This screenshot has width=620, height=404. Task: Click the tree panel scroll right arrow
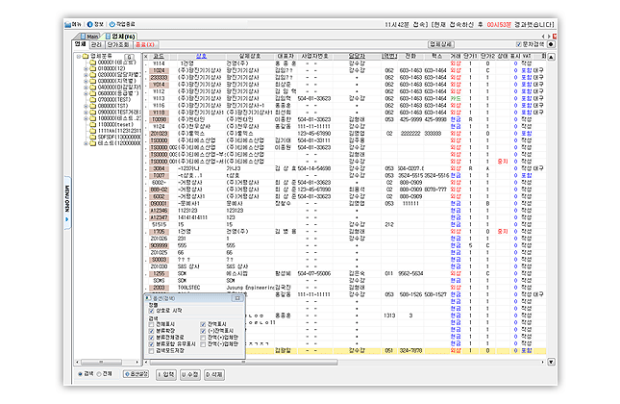(136, 362)
